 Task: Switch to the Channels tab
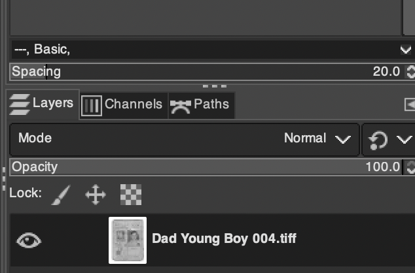(x=133, y=104)
